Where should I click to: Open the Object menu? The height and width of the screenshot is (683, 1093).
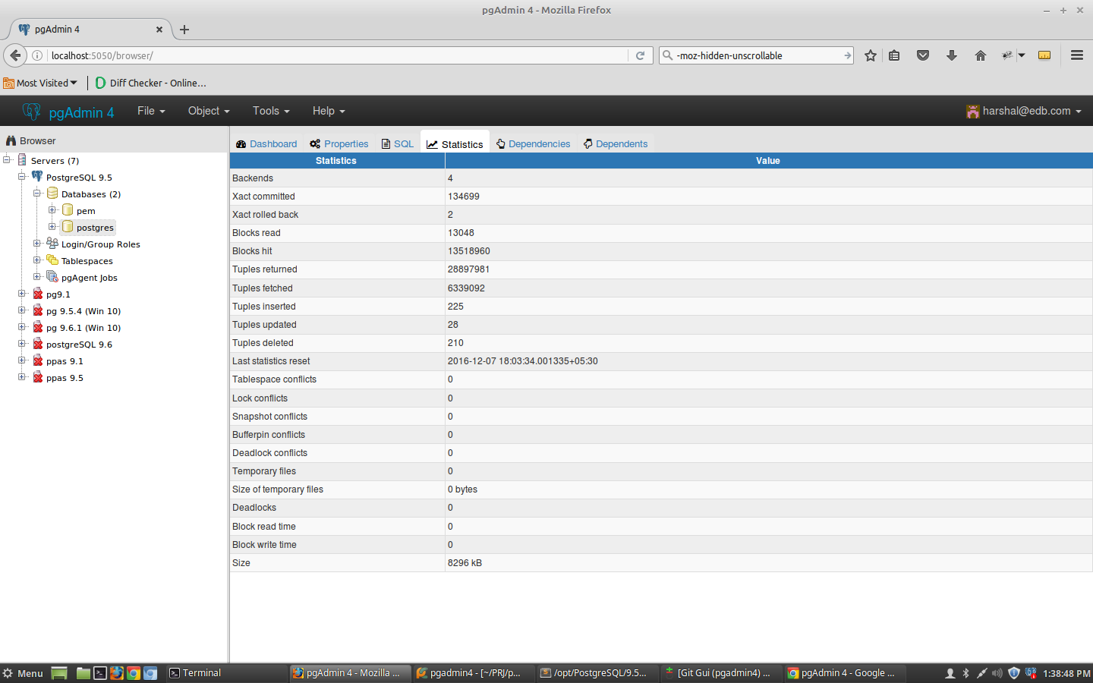(x=209, y=111)
